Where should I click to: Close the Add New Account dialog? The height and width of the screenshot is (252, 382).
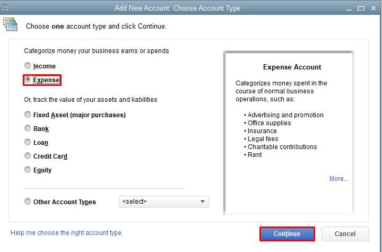coord(373,8)
